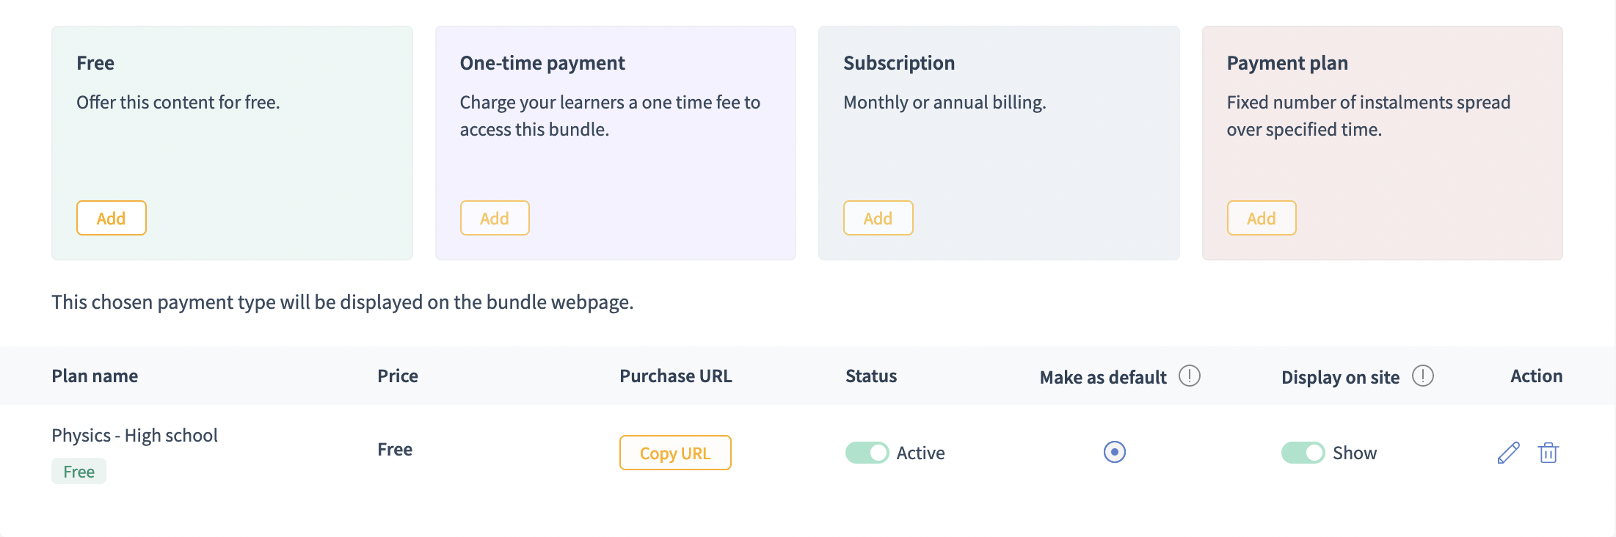Add a Payment plan with instalments
The width and height of the screenshot is (1616, 537).
pyautogui.click(x=1261, y=218)
